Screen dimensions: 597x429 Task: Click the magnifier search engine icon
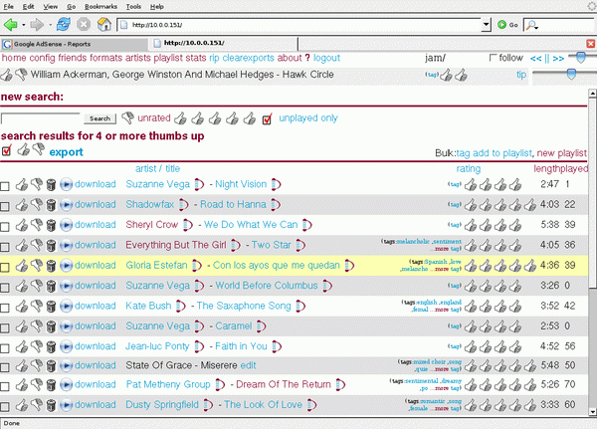[531, 25]
